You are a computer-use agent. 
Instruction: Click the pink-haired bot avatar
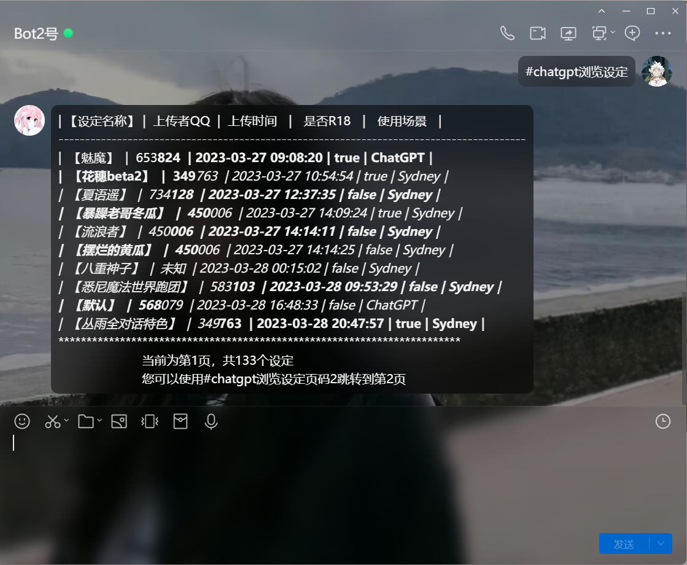29,120
